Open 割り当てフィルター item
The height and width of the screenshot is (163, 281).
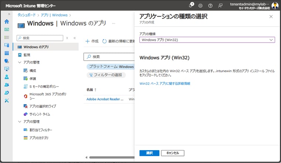click(x=41, y=130)
